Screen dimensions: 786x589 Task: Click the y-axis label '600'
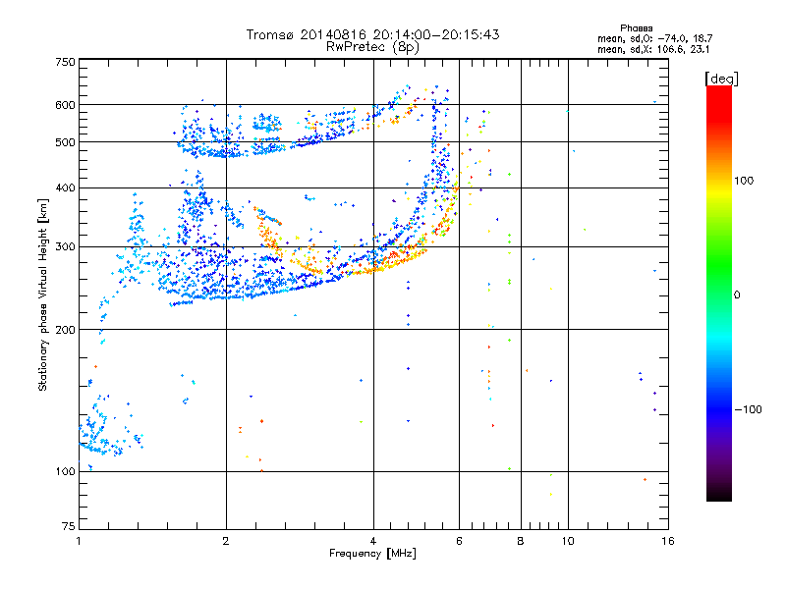(65, 105)
